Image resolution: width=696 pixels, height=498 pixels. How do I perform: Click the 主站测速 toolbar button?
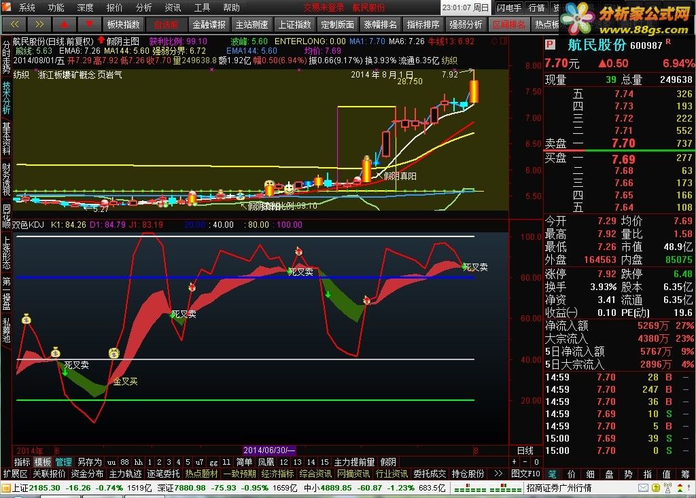point(251,24)
